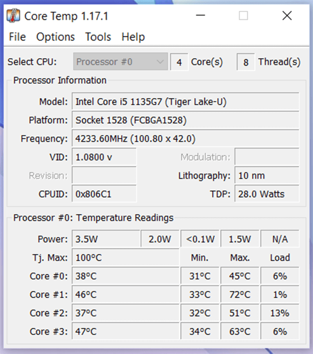313x354 pixels.
Task: Click Core #0 maximum temperature 45°C
Action: [x=240, y=276]
